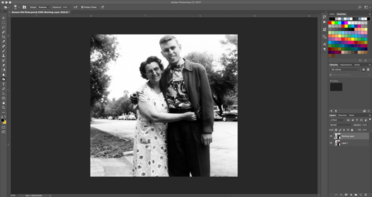
Task: Select the Eraser tool
Action: coord(4,65)
